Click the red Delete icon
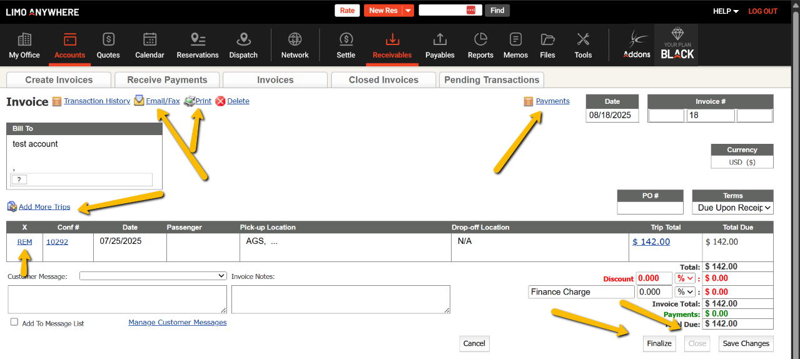 click(220, 101)
